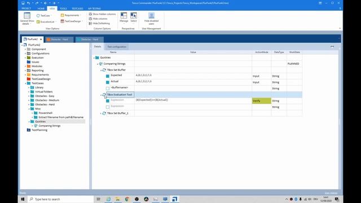Open the HOME ribbon tab
The image size is (361, 203).
41,8
